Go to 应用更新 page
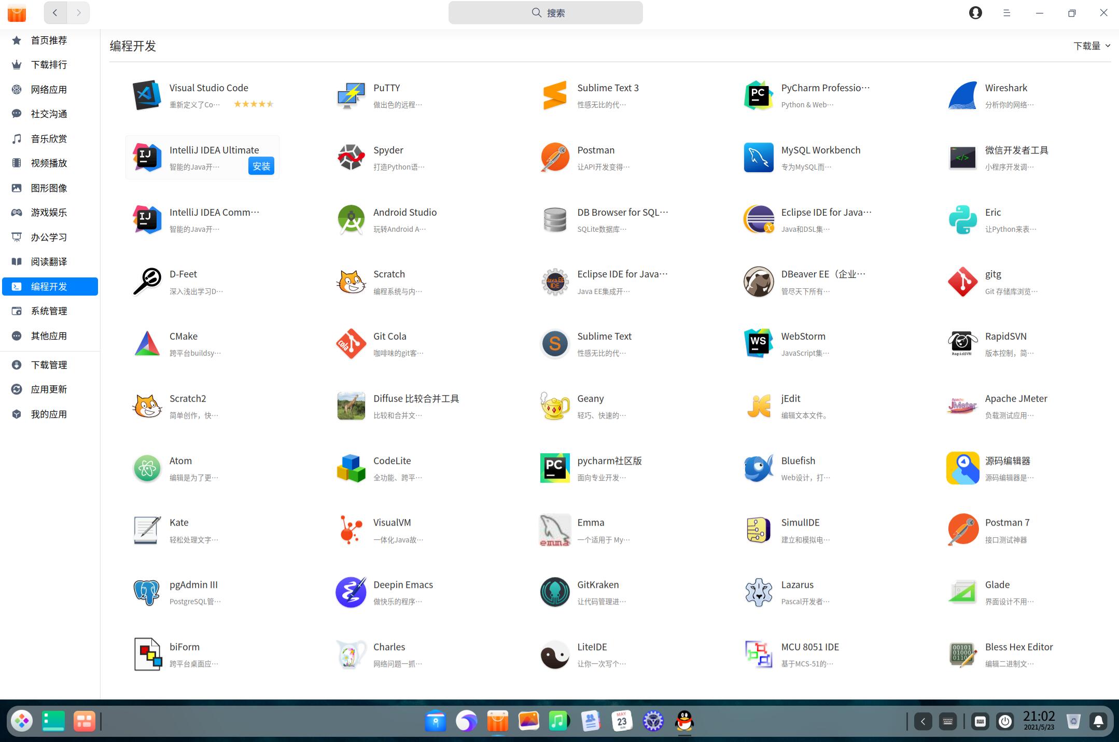Image resolution: width=1119 pixels, height=742 pixels. coord(50,389)
